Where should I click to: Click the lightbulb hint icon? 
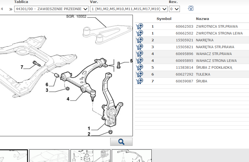(191, 8)
